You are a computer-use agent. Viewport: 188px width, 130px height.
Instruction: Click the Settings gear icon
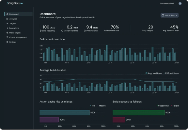[x=7, y=42]
